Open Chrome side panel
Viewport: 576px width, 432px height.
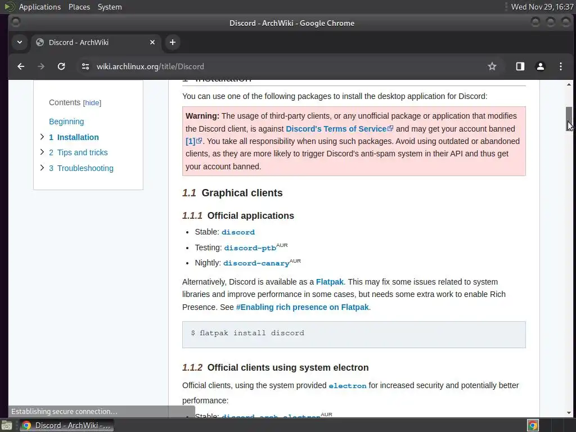tap(520, 66)
